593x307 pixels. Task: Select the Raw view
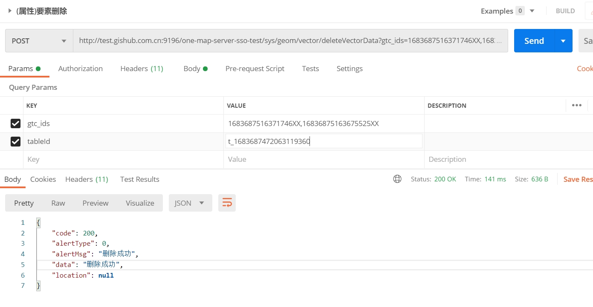click(58, 203)
